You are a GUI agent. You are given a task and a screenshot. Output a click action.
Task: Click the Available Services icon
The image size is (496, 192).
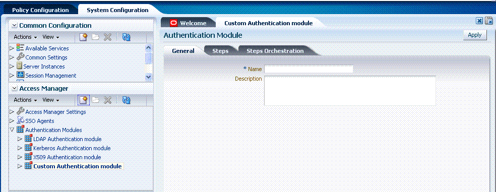[x=20, y=48]
